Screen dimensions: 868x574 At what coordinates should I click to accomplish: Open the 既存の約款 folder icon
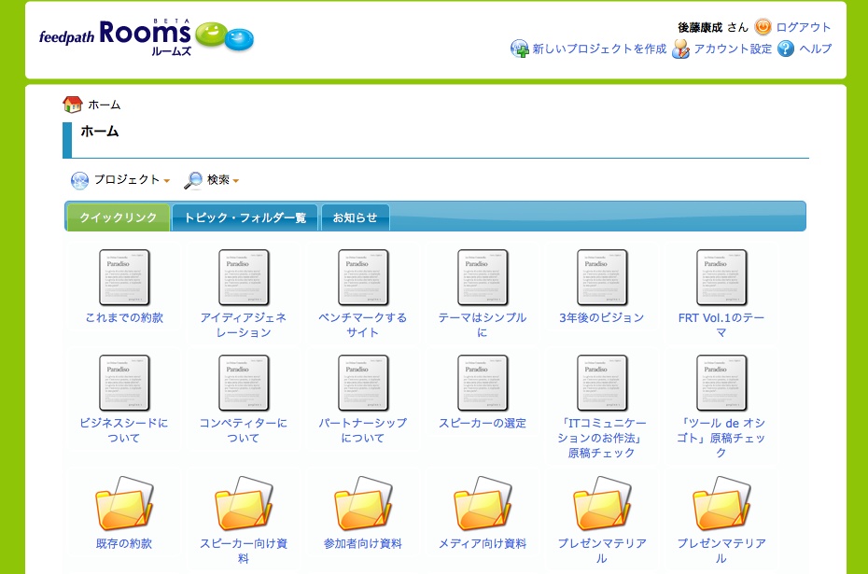pos(124,505)
